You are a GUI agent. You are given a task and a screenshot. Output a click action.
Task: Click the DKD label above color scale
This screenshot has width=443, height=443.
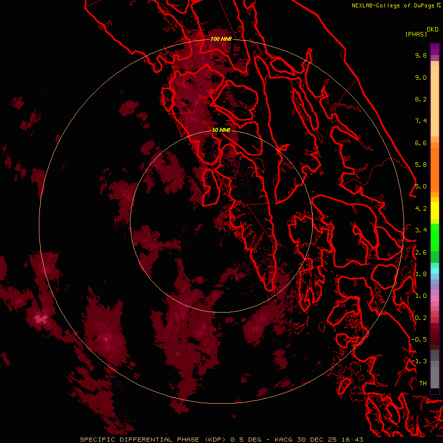point(433,30)
